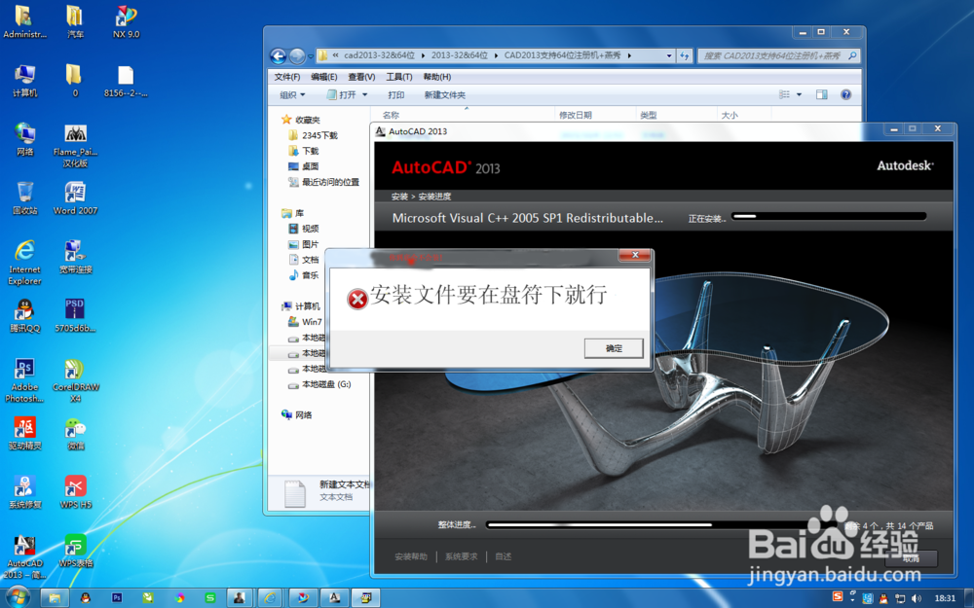Expand the 组织 dropdown in Explorer toolbar
Screen dimensions: 974x608
click(292, 95)
